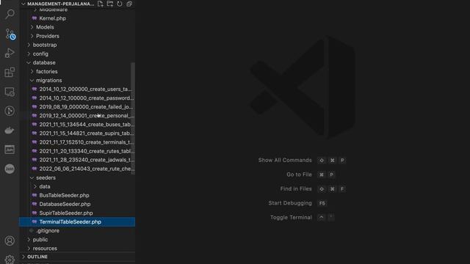Open the .gitignore file

click(x=77, y=231)
